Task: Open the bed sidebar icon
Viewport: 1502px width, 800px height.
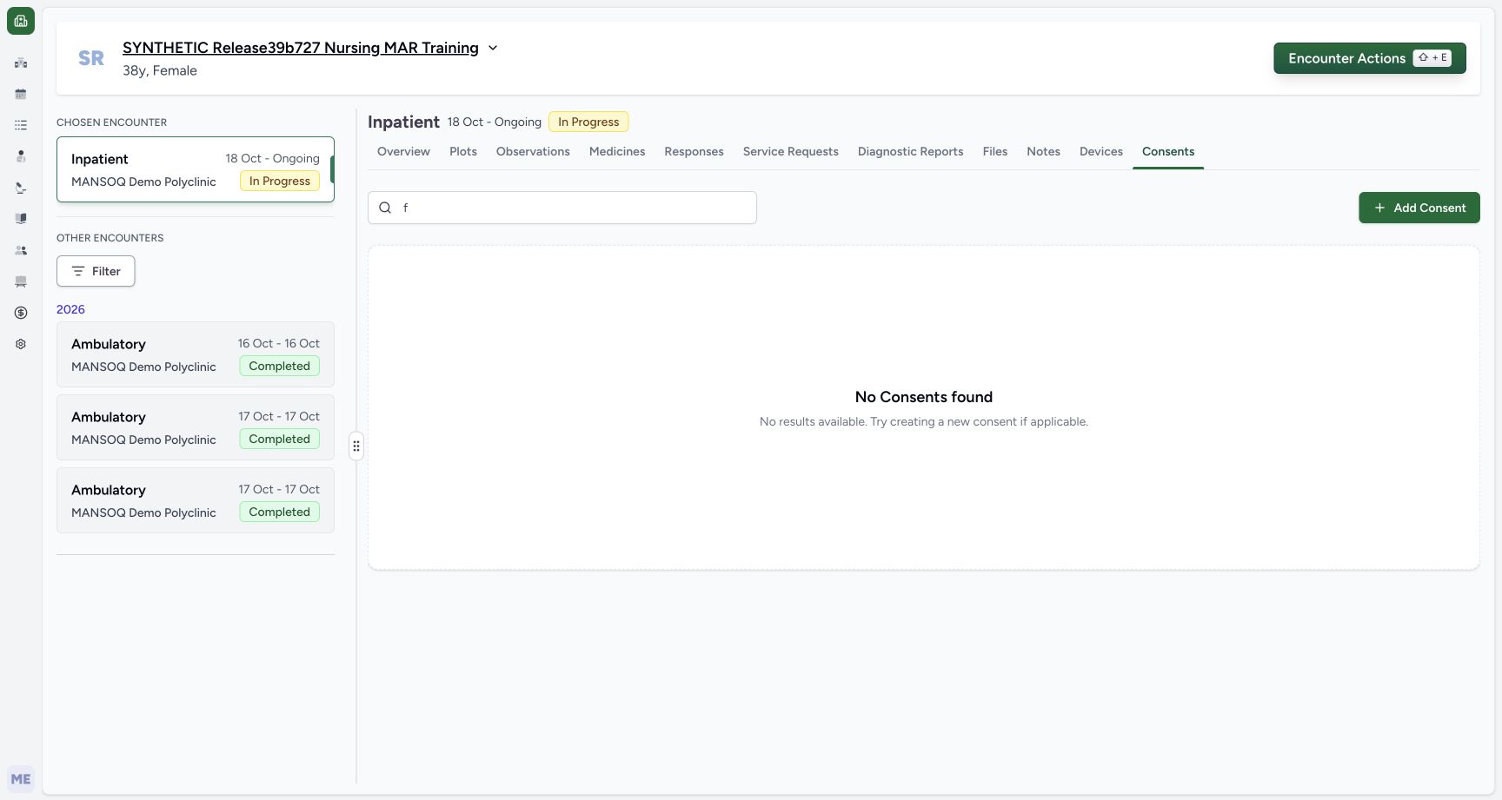Action: pos(21,281)
